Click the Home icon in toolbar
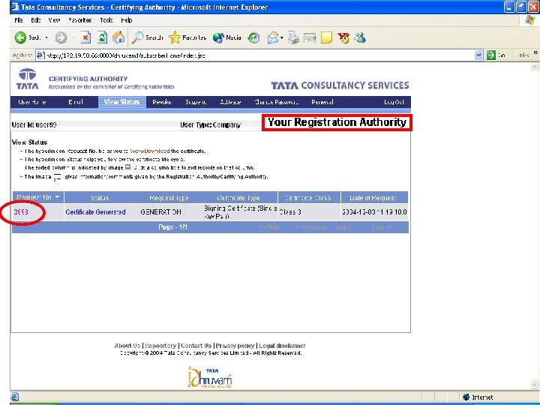This screenshot has width=540, height=405. point(118,37)
